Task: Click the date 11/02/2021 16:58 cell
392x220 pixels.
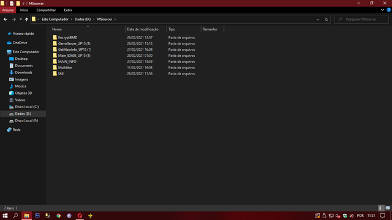Action: point(140,67)
